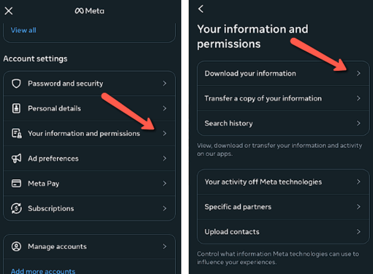Open the Specific ad partners option

point(238,207)
